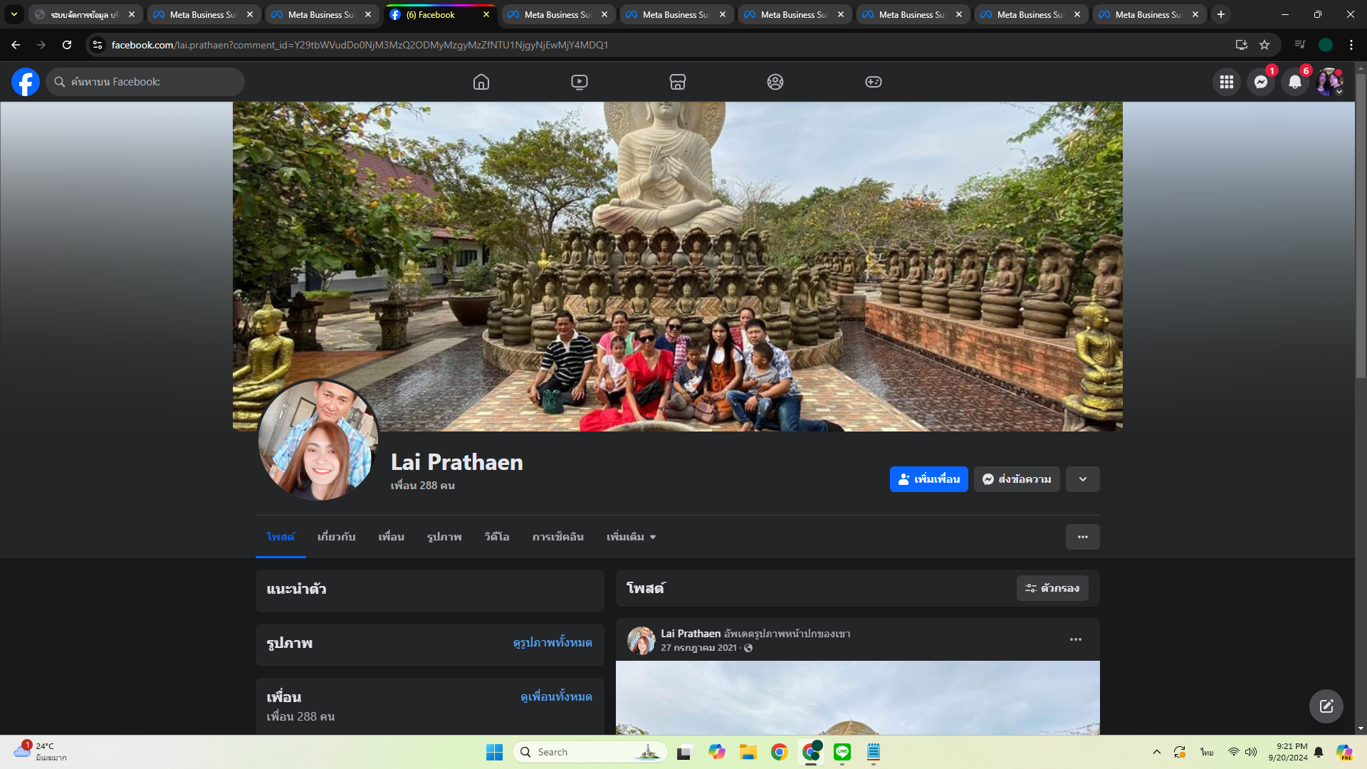Open LINE app in the taskbar

842,752
